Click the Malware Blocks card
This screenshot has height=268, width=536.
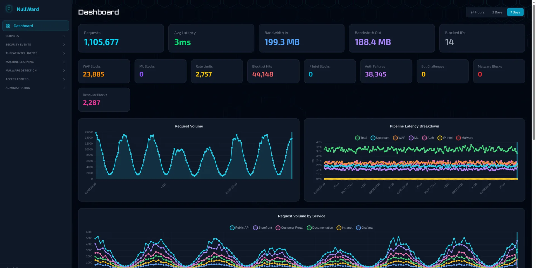499,71
